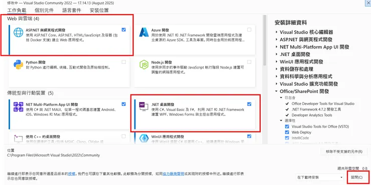The image size is (371, 185).
Task: Check the Node.js 開發 workload checkbox
Action: tap(249, 62)
